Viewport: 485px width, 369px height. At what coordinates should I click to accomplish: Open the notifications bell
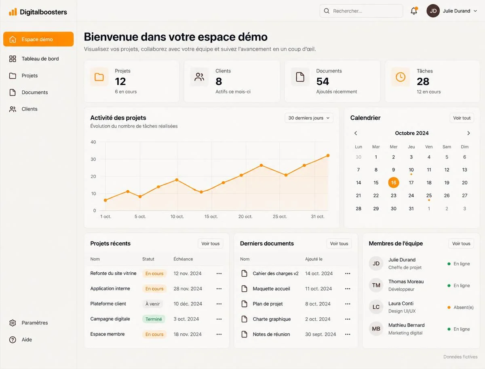pyautogui.click(x=414, y=11)
